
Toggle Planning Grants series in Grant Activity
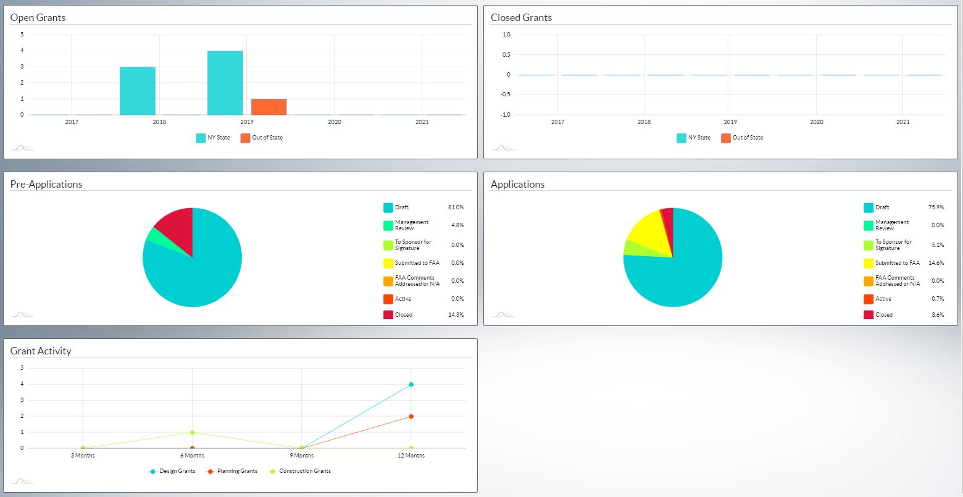(x=232, y=471)
